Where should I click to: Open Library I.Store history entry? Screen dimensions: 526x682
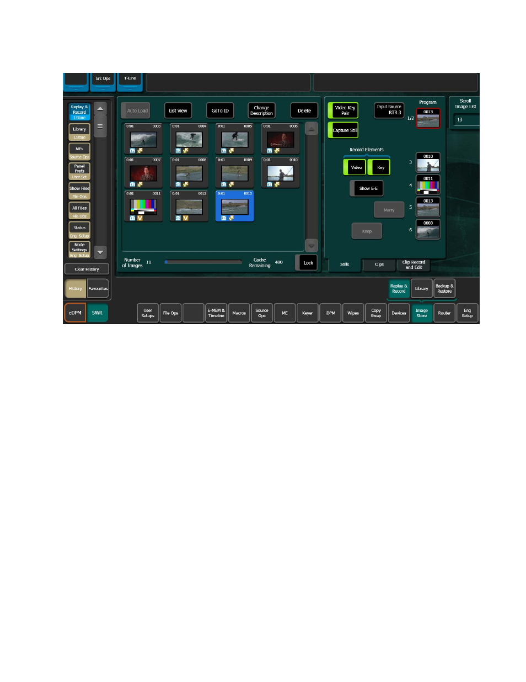pyautogui.click(x=79, y=133)
